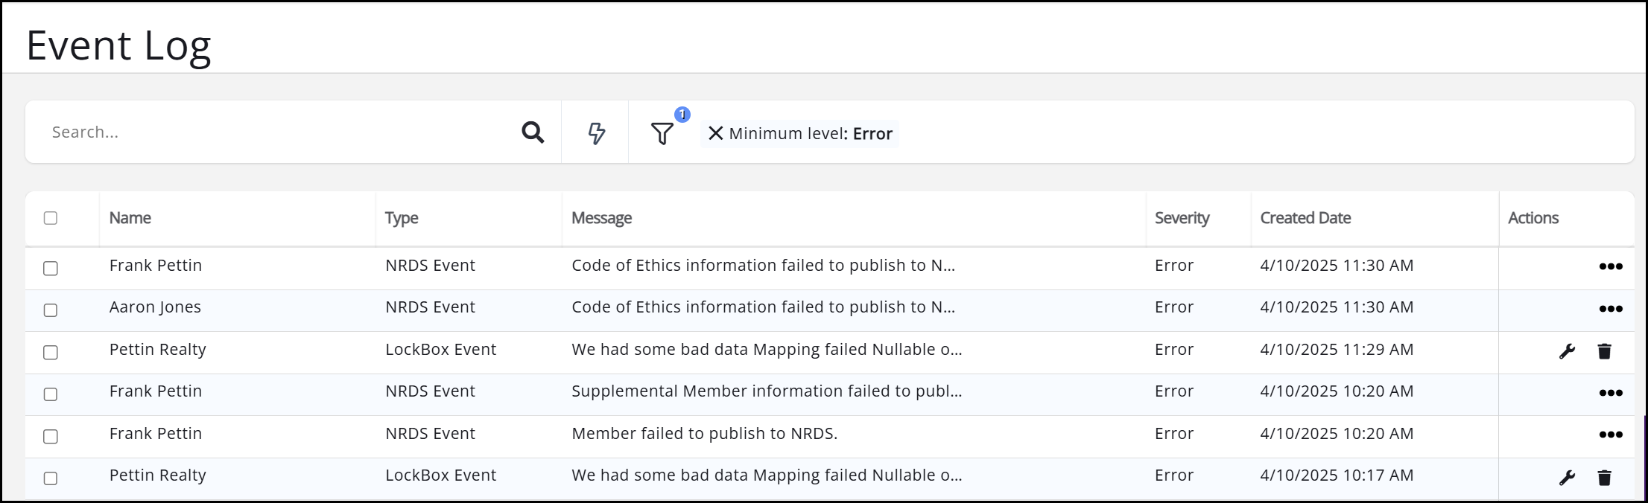The image size is (1648, 503).
Task: Click the search magnifying glass icon
Action: (532, 132)
